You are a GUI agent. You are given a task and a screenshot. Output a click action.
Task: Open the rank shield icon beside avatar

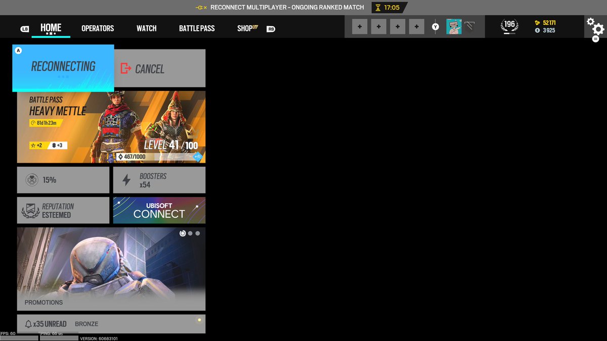469,26
